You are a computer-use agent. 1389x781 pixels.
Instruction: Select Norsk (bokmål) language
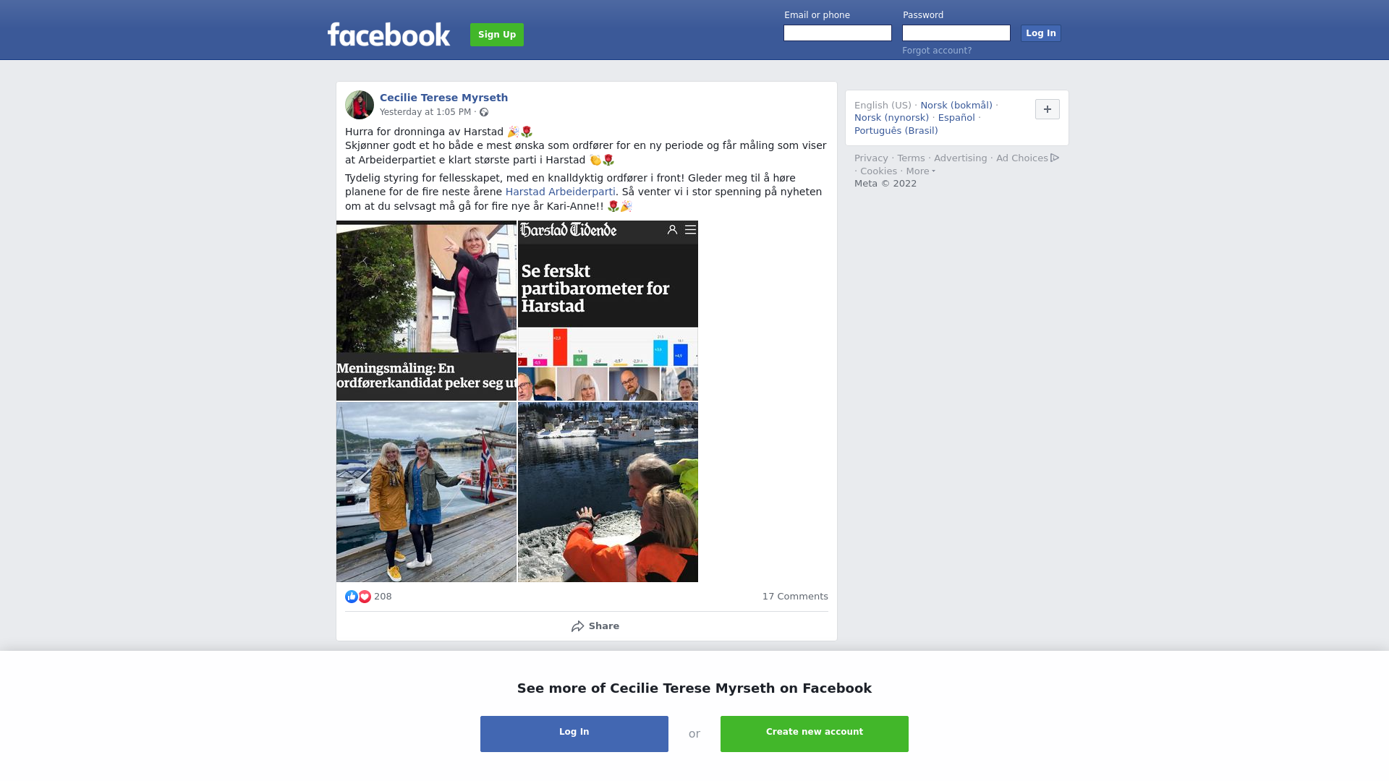956,106
